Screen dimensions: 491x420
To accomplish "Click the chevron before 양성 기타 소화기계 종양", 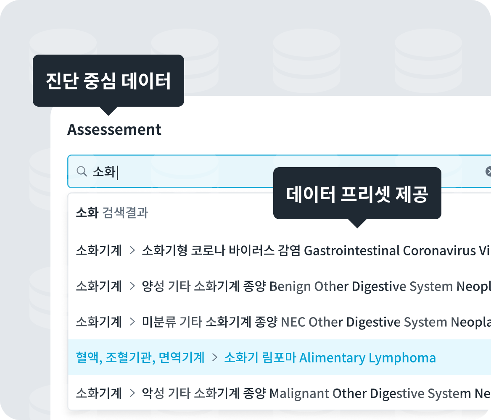I will click(x=132, y=286).
